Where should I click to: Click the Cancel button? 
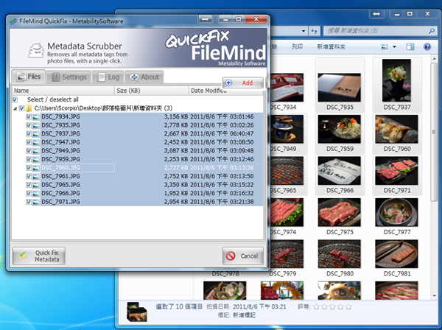pos(243,256)
